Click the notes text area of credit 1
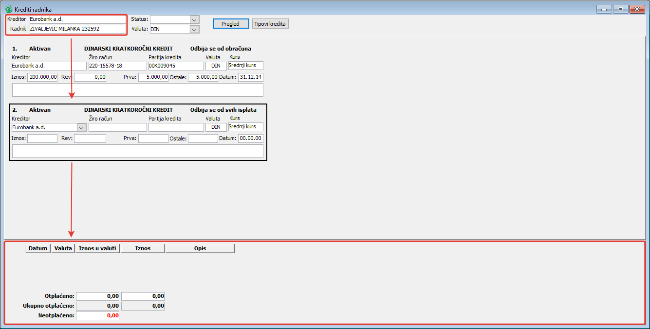This screenshot has width=650, height=329. coord(137,90)
